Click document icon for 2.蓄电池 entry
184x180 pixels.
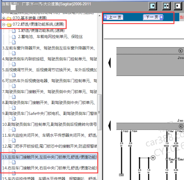pos(14,37)
